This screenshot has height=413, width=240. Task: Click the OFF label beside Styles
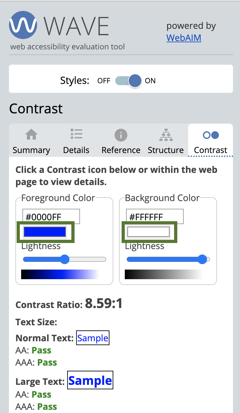click(104, 81)
